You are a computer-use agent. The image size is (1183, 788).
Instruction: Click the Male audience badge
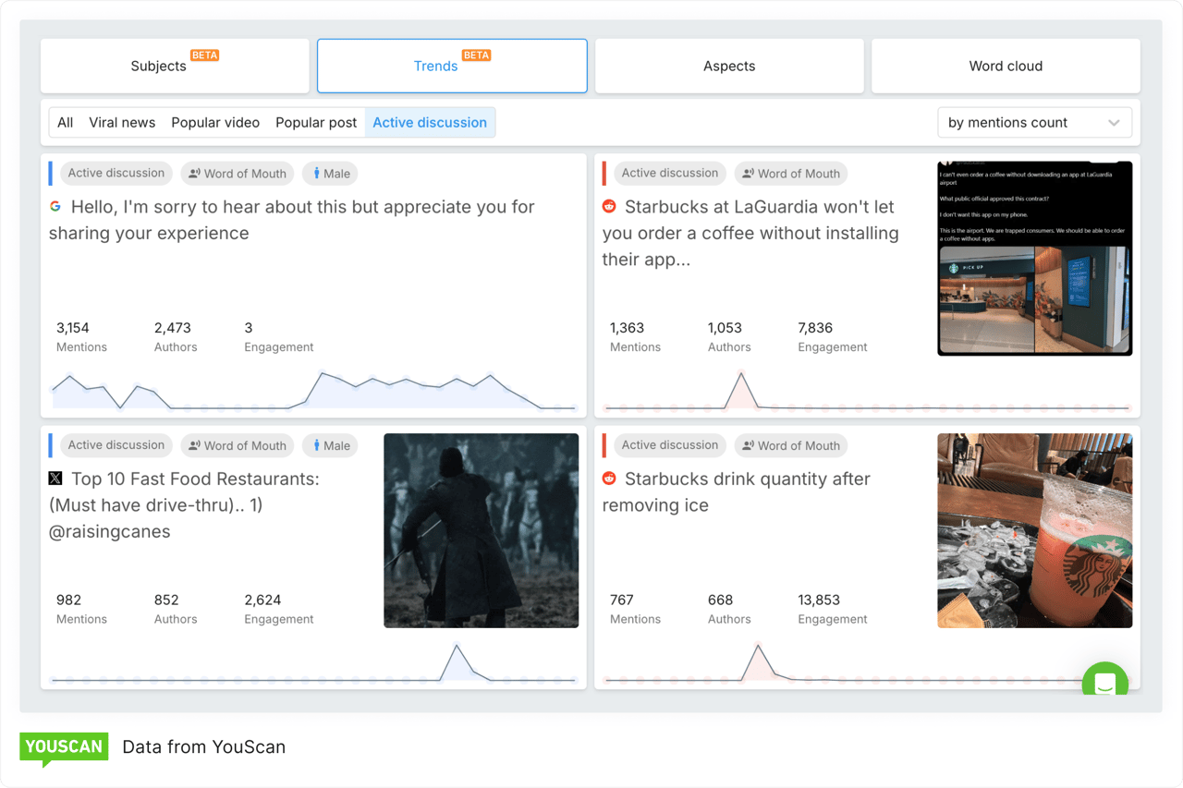coord(330,173)
